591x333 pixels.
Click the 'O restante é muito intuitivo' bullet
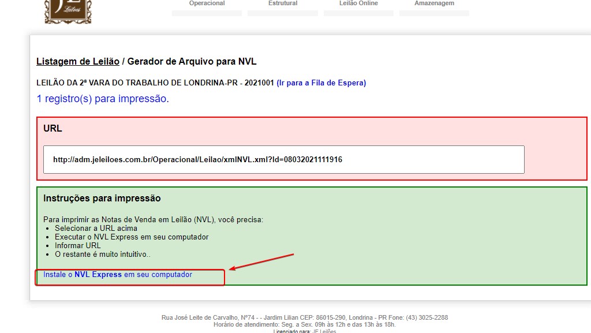[x=102, y=254]
